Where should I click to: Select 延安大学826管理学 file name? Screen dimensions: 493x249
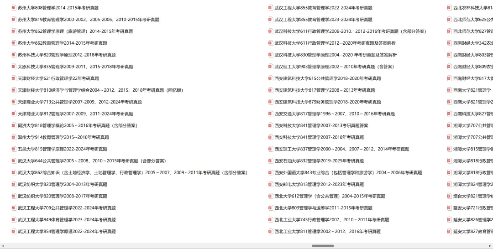click(x=473, y=220)
